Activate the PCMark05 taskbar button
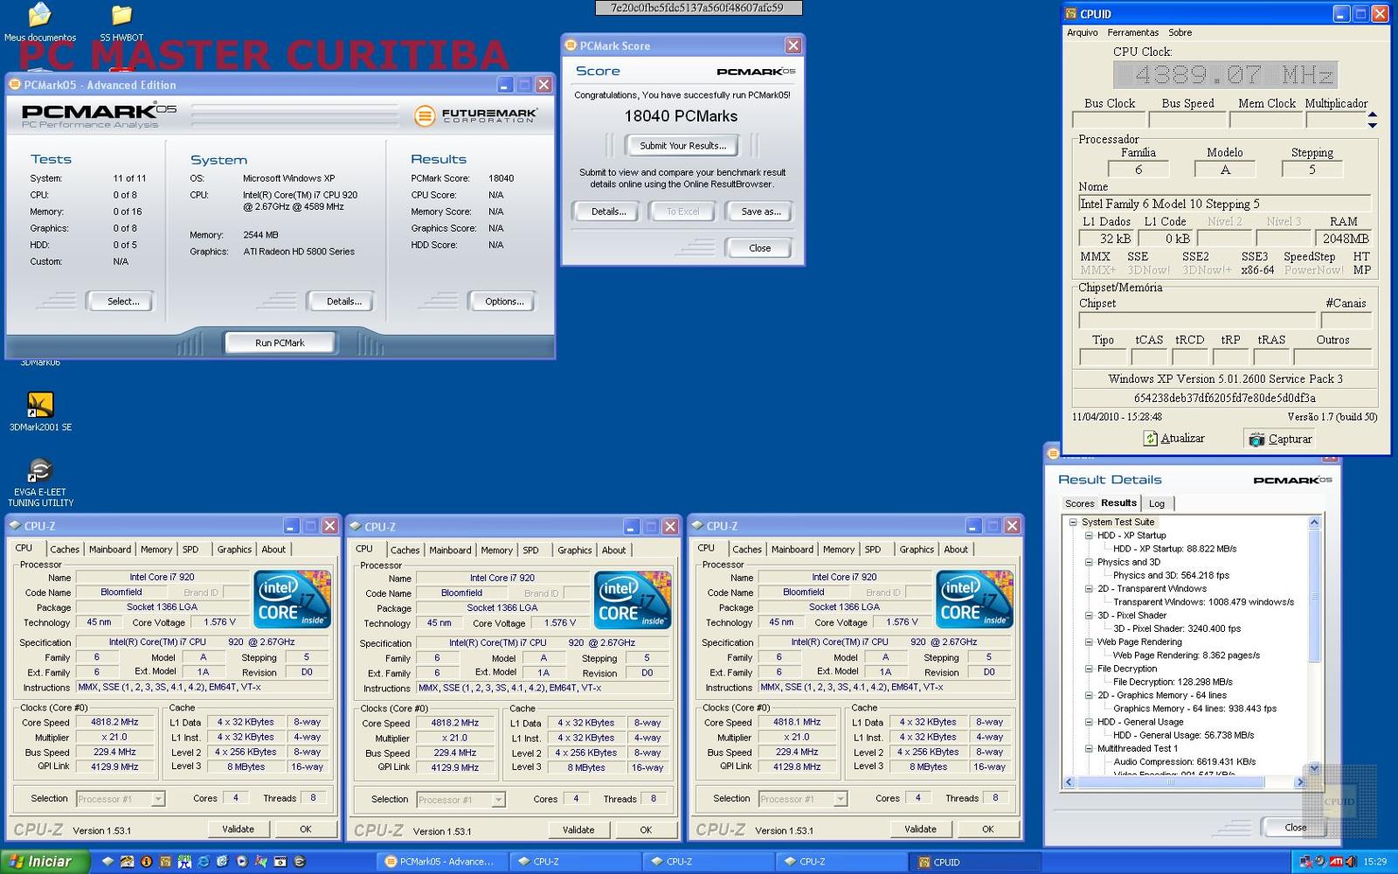The height and width of the screenshot is (874, 1398). click(x=441, y=861)
